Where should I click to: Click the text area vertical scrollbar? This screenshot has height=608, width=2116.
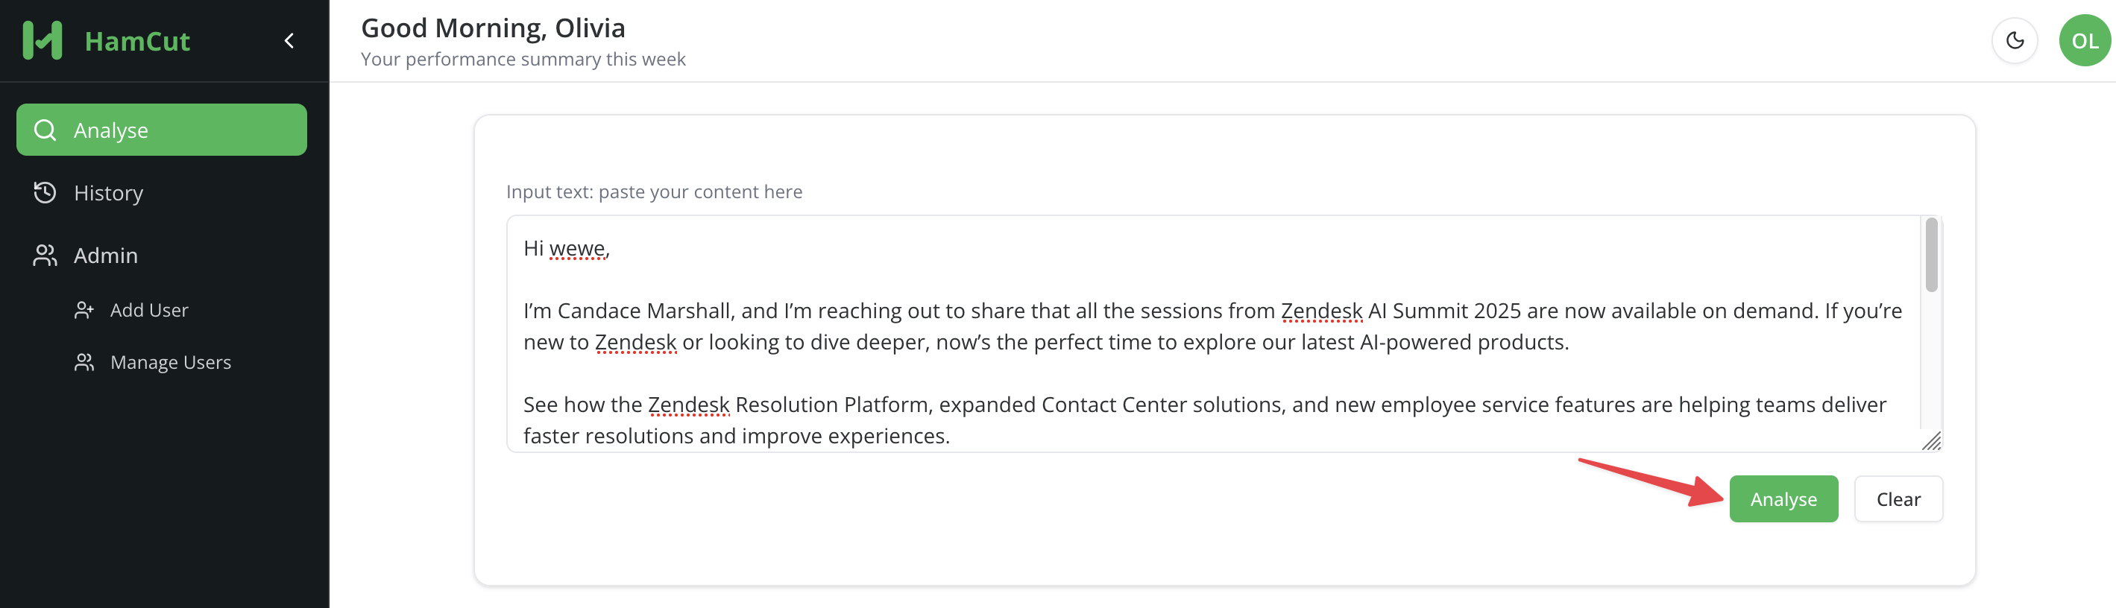(x=1931, y=254)
